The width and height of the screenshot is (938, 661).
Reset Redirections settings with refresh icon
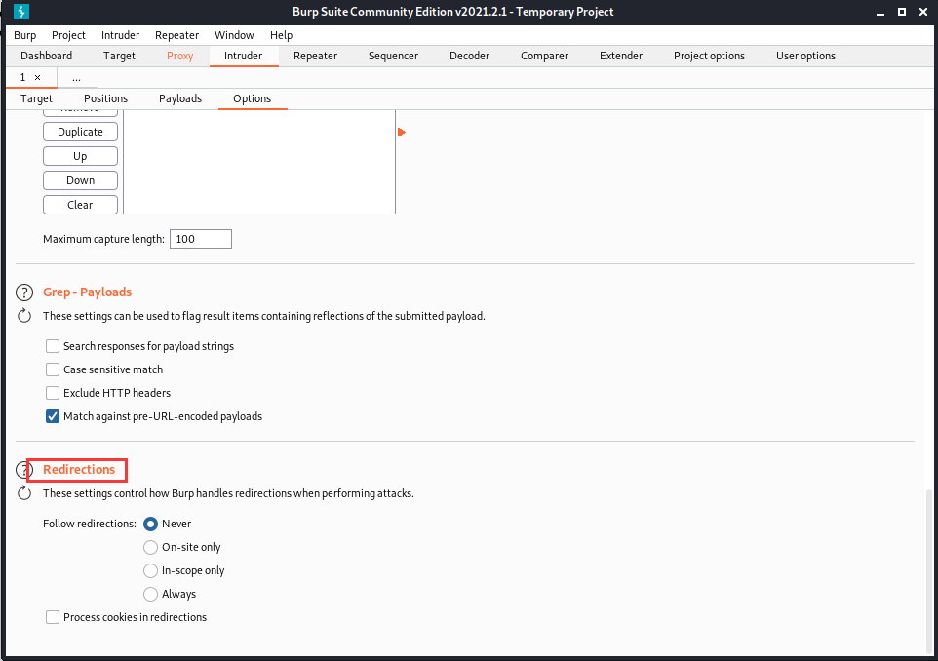24,493
